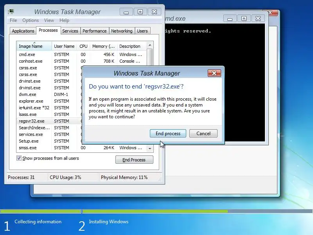Maximize the Windows Task Manager window
The height and width of the screenshot is (235, 313).
[x=140, y=12]
